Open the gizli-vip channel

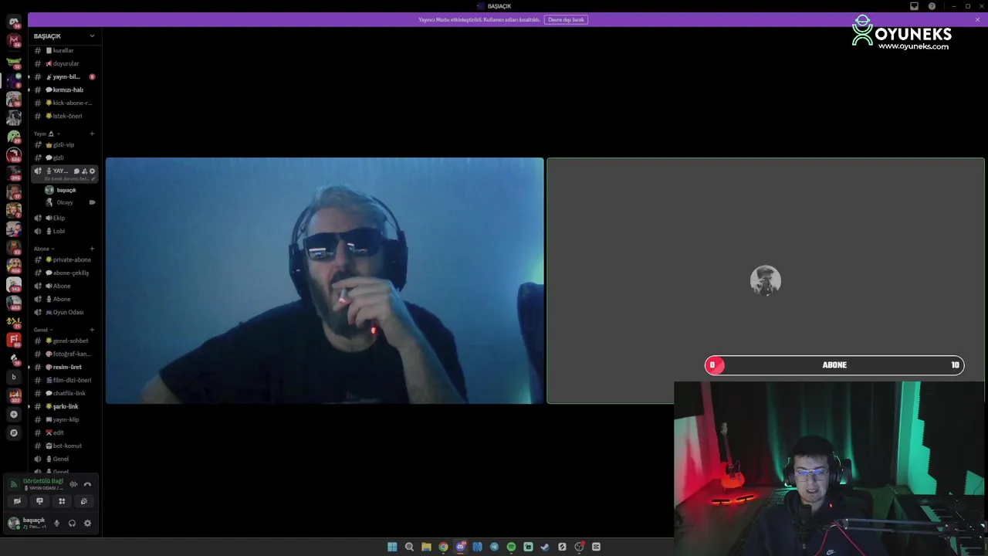tap(65, 144)
